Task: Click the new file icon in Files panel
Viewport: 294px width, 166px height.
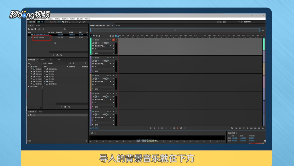Action: pyautogui.click(x=35, y=29)
